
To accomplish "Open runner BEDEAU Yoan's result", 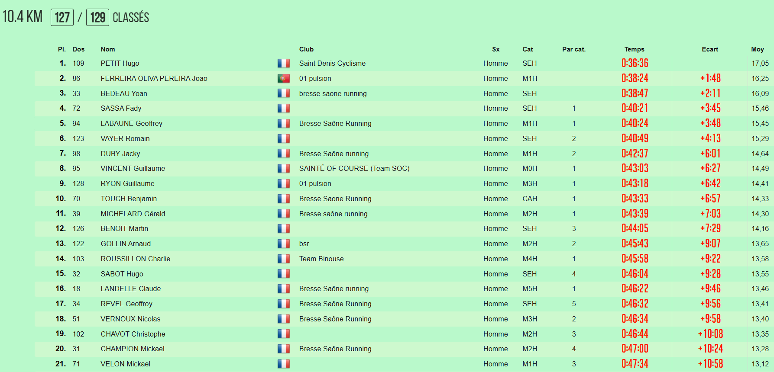I will (x=124, y=93).
